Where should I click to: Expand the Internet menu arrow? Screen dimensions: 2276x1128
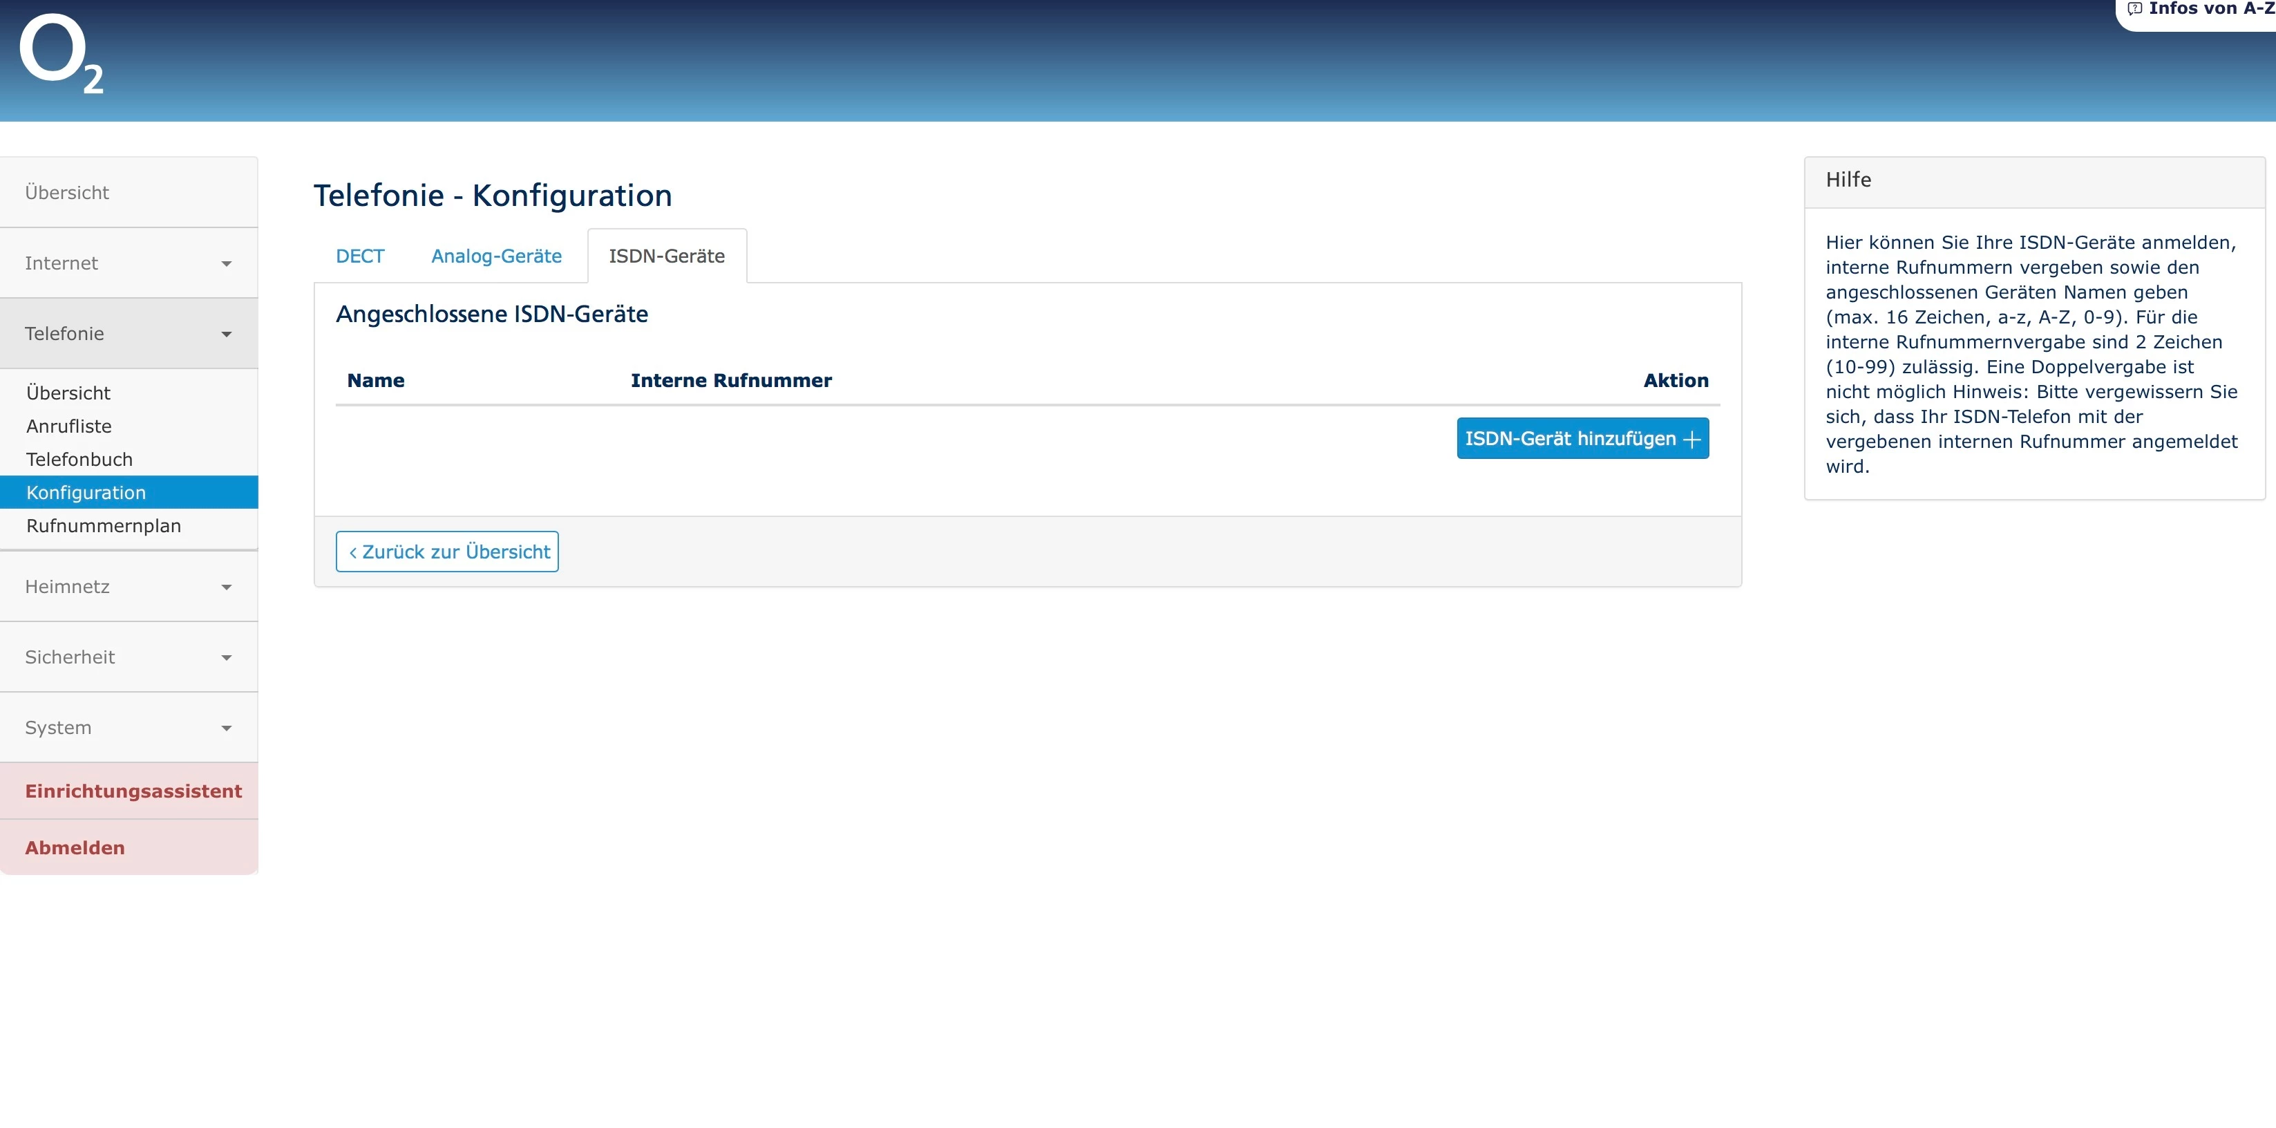(x=226, y=263)
